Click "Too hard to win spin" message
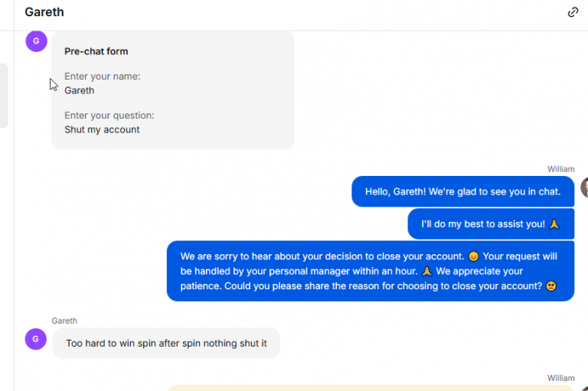Screen dimensions: 588x391 (x=166, y=344)
